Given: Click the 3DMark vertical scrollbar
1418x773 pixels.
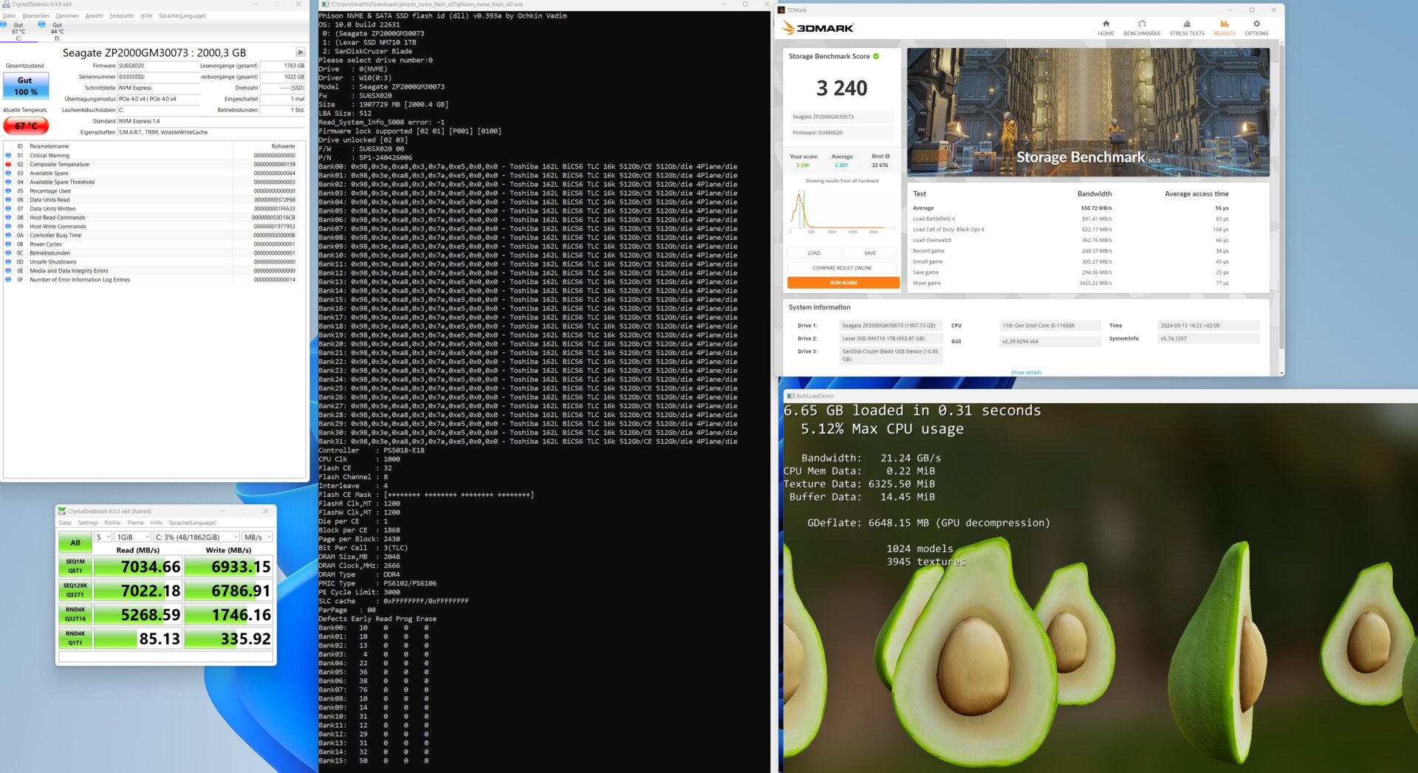Looking at the screenshot, I should (x=1281, y=196).
